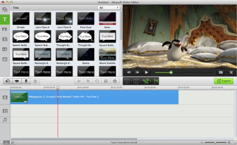237x145 pixels.
Task: Click the import media toolbar button
Action: point(8,81)
